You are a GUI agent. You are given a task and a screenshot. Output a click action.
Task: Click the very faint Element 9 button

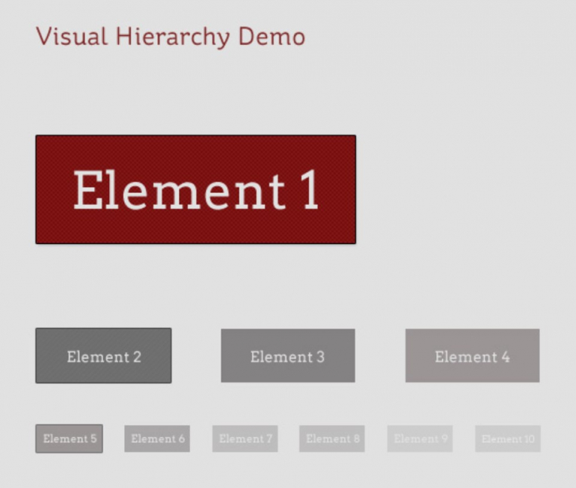pyautogui.click(x=420, y=439)
